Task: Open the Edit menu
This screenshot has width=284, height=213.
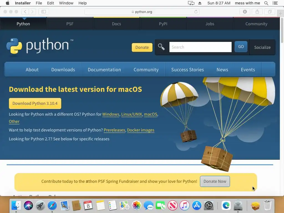Action: (x=50, y=3)
